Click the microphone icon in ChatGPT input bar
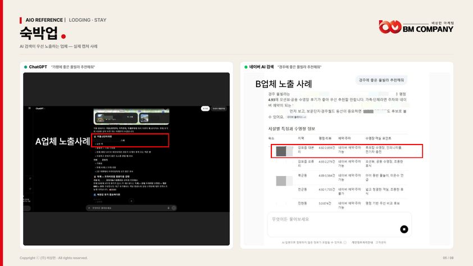This screenshot has height=266, width=473. [x=169, y=208]
